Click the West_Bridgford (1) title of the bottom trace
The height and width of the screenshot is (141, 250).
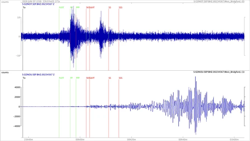pyautogui.click(x=219, y=72)
